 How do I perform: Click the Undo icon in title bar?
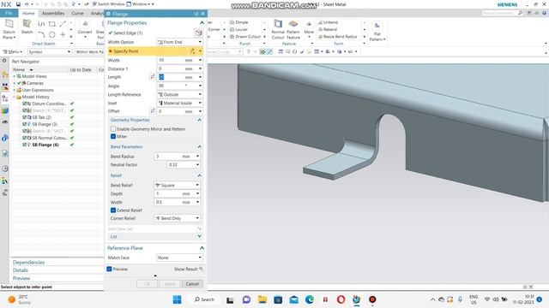27,4
